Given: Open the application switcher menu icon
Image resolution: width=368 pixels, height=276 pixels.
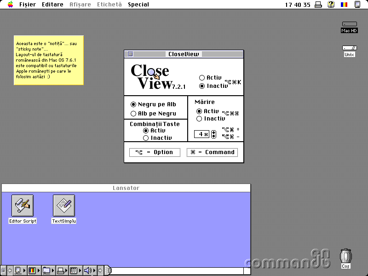Looking at the screenshot, I should pos(357,4).
